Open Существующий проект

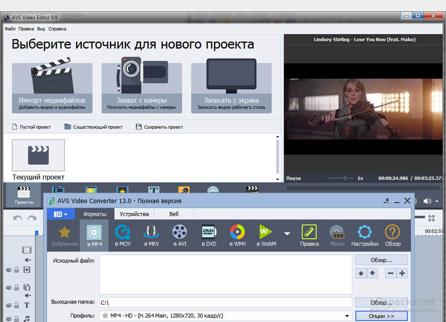tap(93, 127)
